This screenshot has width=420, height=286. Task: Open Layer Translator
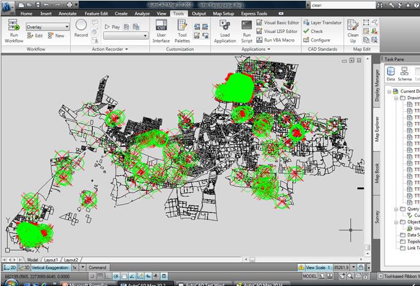(x=323, y=23)
